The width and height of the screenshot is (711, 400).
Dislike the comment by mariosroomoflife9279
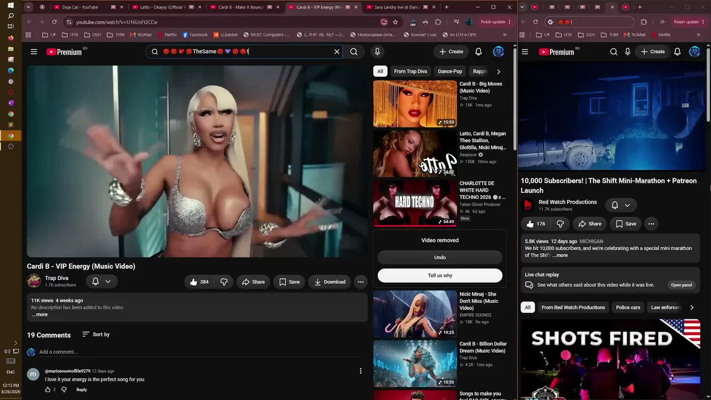64,389
